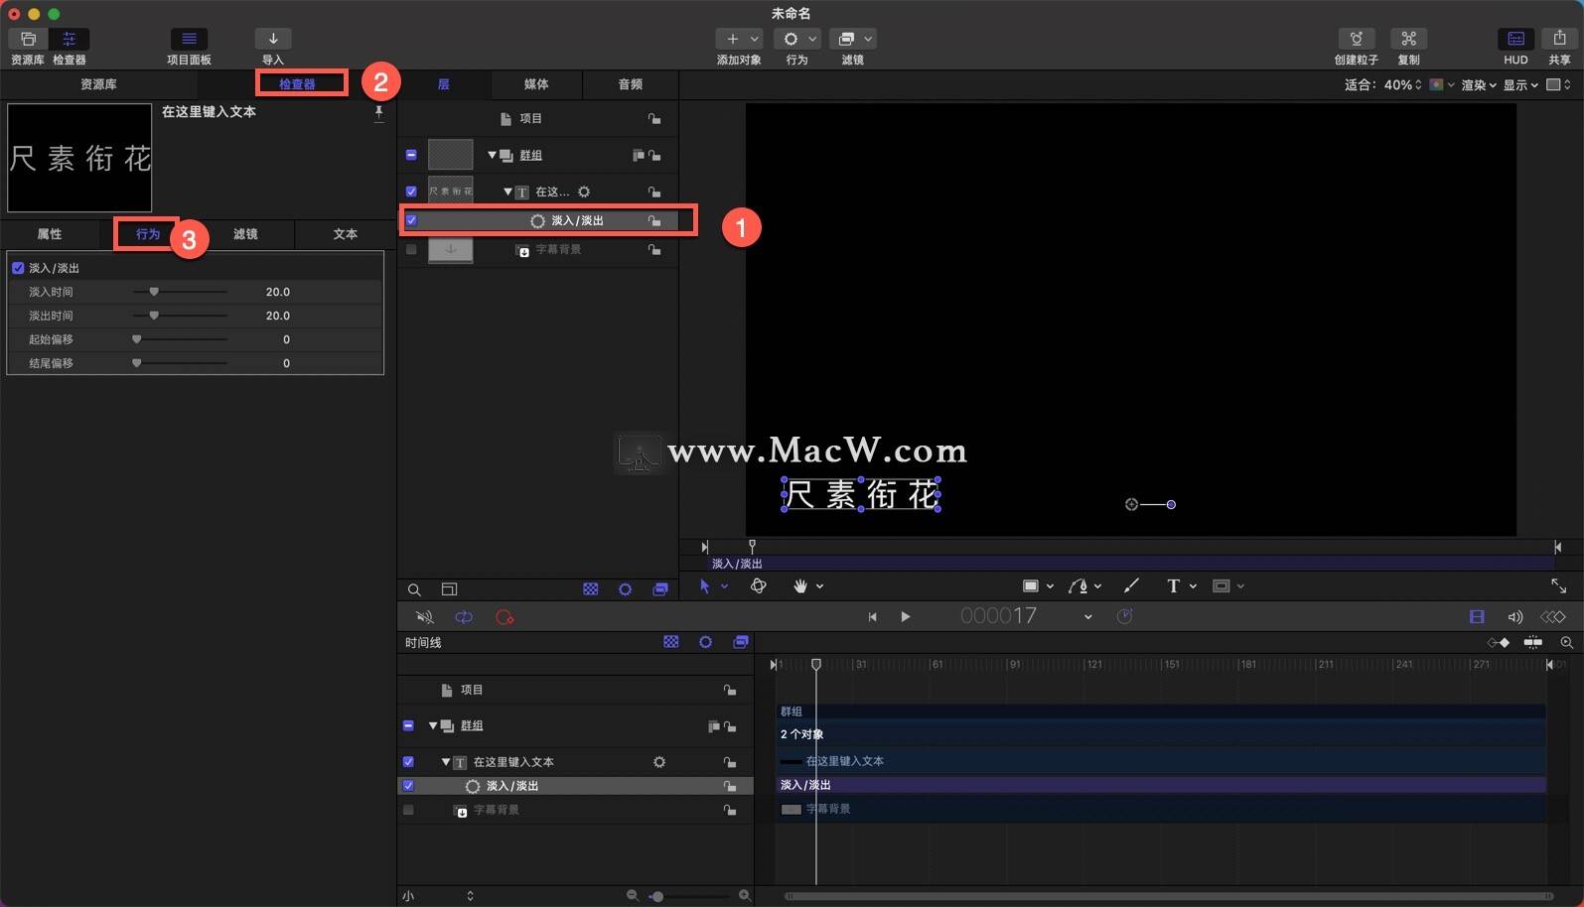This screenshot has width=1584, height=907.
Task: Select the Pan hand tool
Action: tap(800, 586)
